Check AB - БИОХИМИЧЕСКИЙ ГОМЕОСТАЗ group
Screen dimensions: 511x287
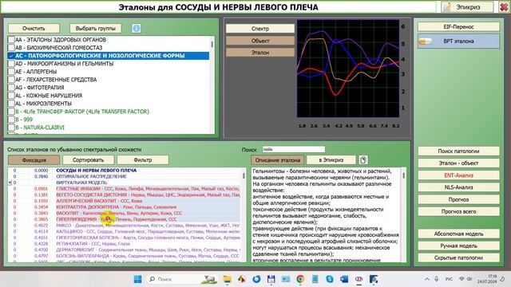[11, 48]
